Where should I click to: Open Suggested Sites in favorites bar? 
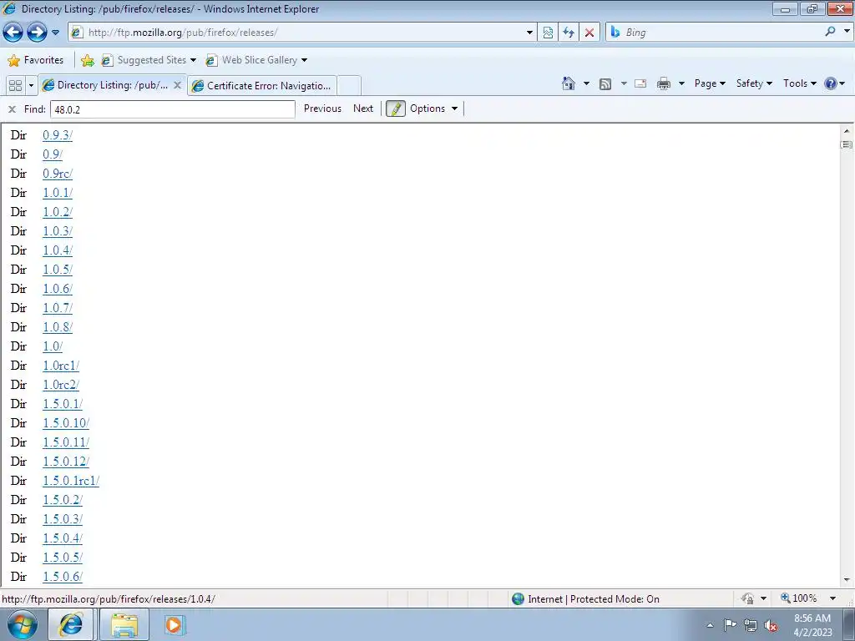click(x=149, y=60)
